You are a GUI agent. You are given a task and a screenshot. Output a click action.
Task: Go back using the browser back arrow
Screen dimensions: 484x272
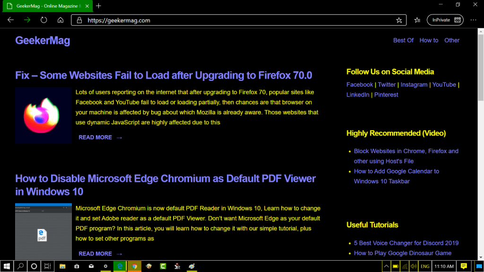point(10,20)
